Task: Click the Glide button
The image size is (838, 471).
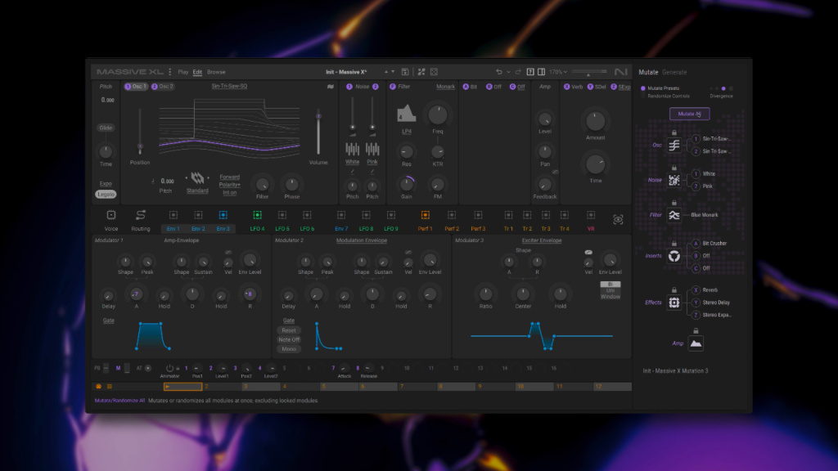Action: (106, 128)
